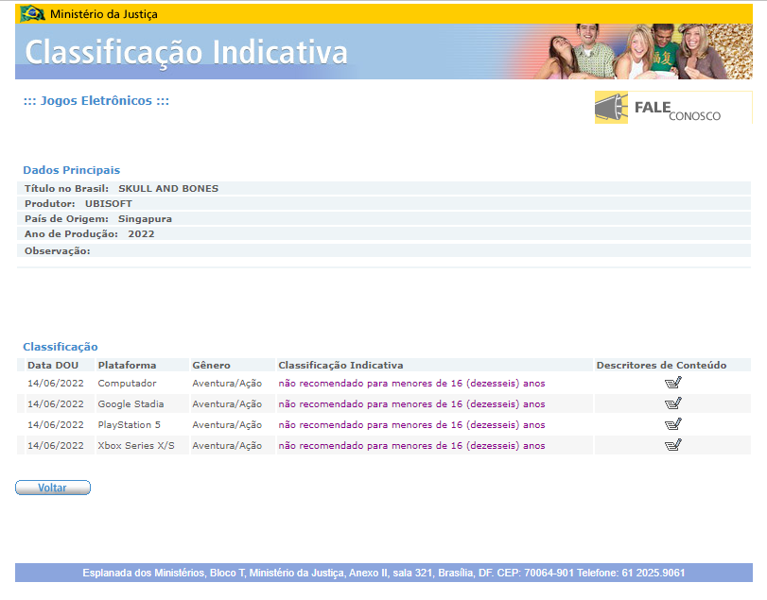
Task: Click the title value SKULL AND BONES
Action: point(168,189)
